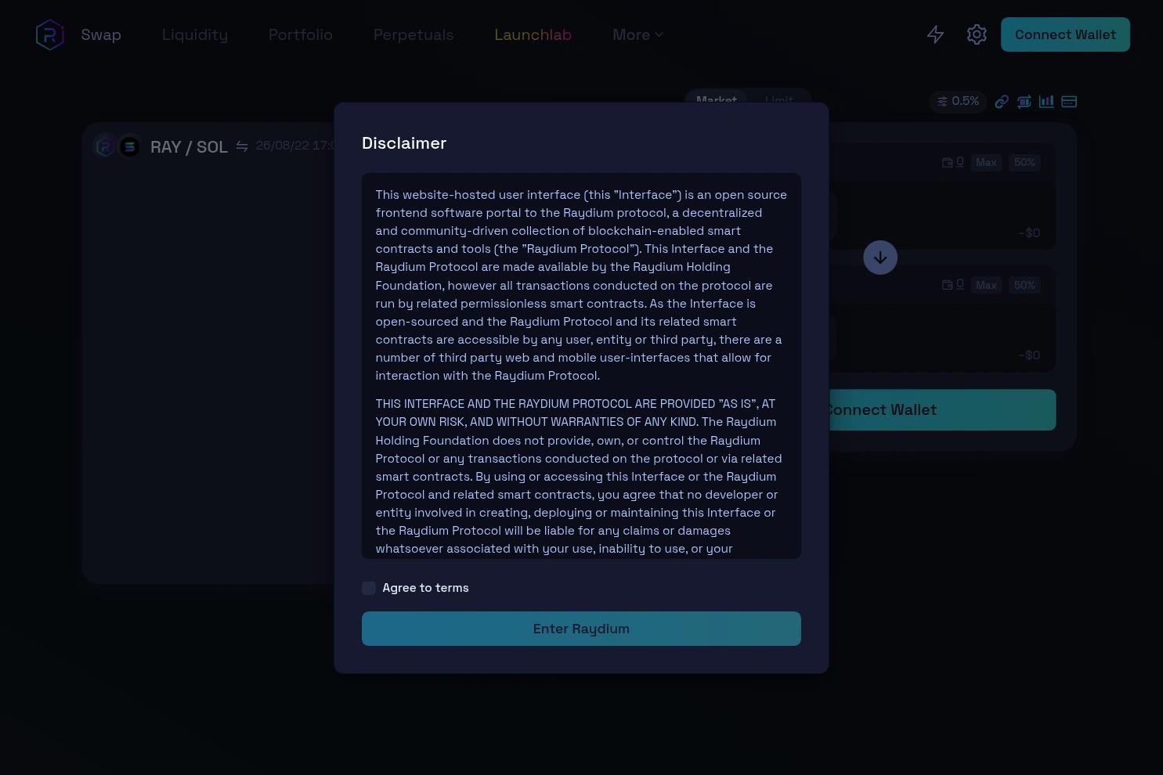Toggle the bar chart icon
Viewport: 1163px width, 775px height.
tap(1046, 102)
